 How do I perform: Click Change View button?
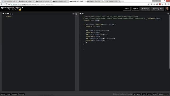(x=158, y=9)
